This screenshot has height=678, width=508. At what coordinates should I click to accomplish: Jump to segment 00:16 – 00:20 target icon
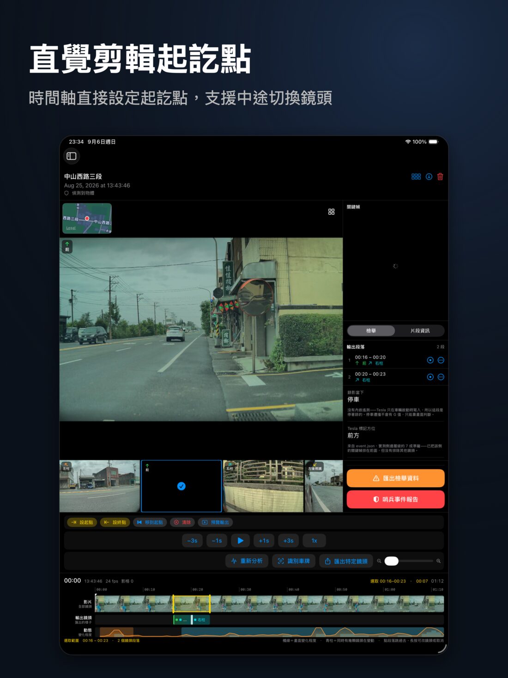coord(430,360)
